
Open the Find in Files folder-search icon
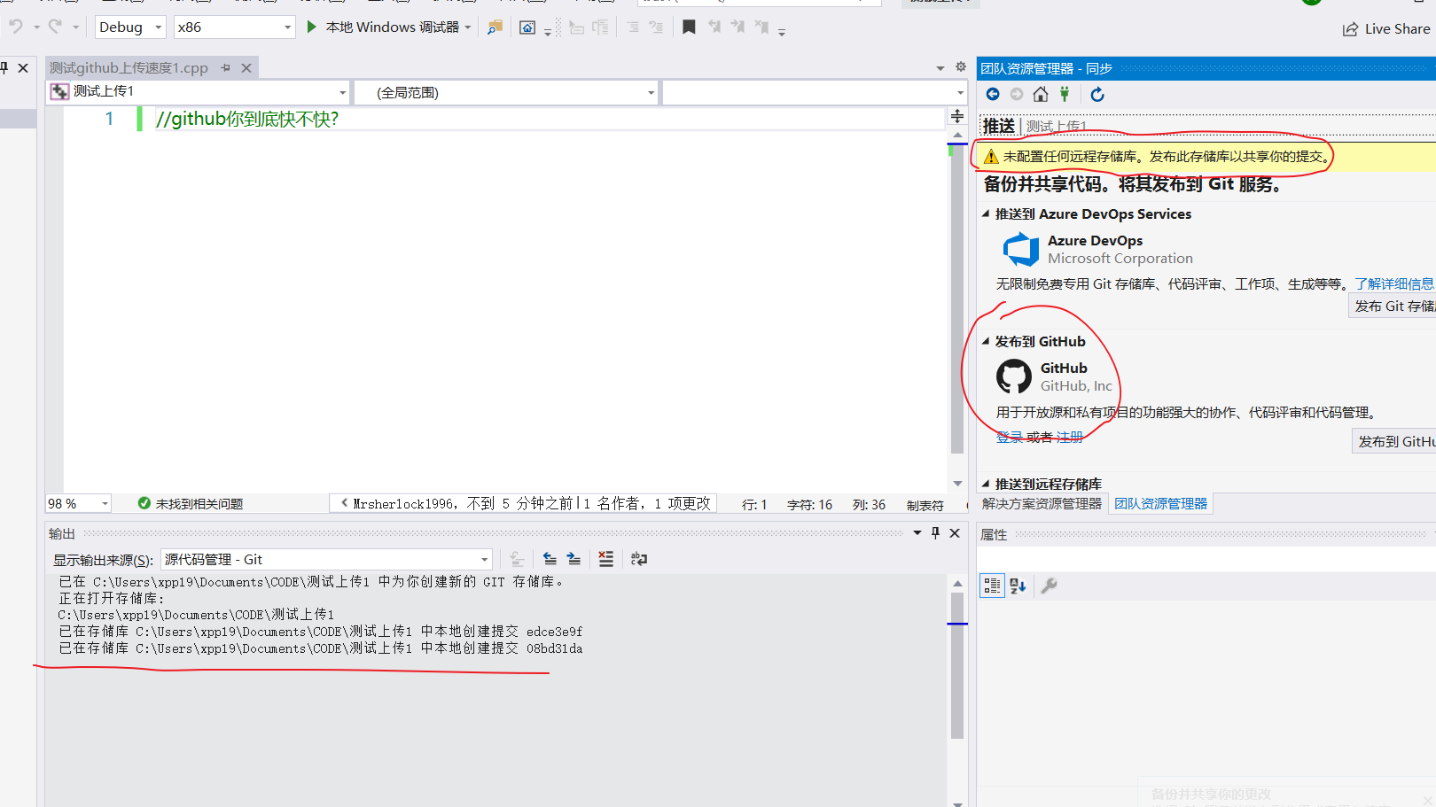tap(495, 27)
